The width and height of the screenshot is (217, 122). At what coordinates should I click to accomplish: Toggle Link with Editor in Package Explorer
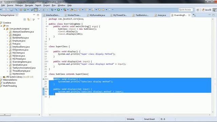pos(28,20)
